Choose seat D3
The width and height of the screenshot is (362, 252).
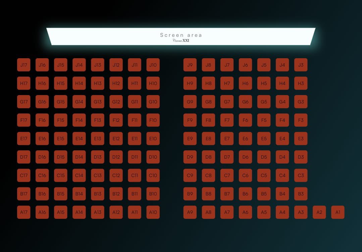301,157
